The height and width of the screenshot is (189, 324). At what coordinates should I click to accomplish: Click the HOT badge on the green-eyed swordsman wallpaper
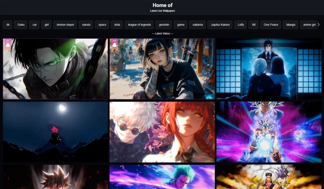[x=8, y=44]
